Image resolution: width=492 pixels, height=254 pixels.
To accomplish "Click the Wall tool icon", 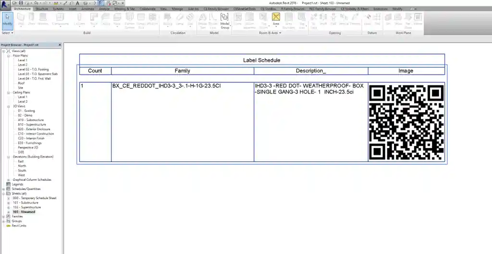I will point(21,20).
